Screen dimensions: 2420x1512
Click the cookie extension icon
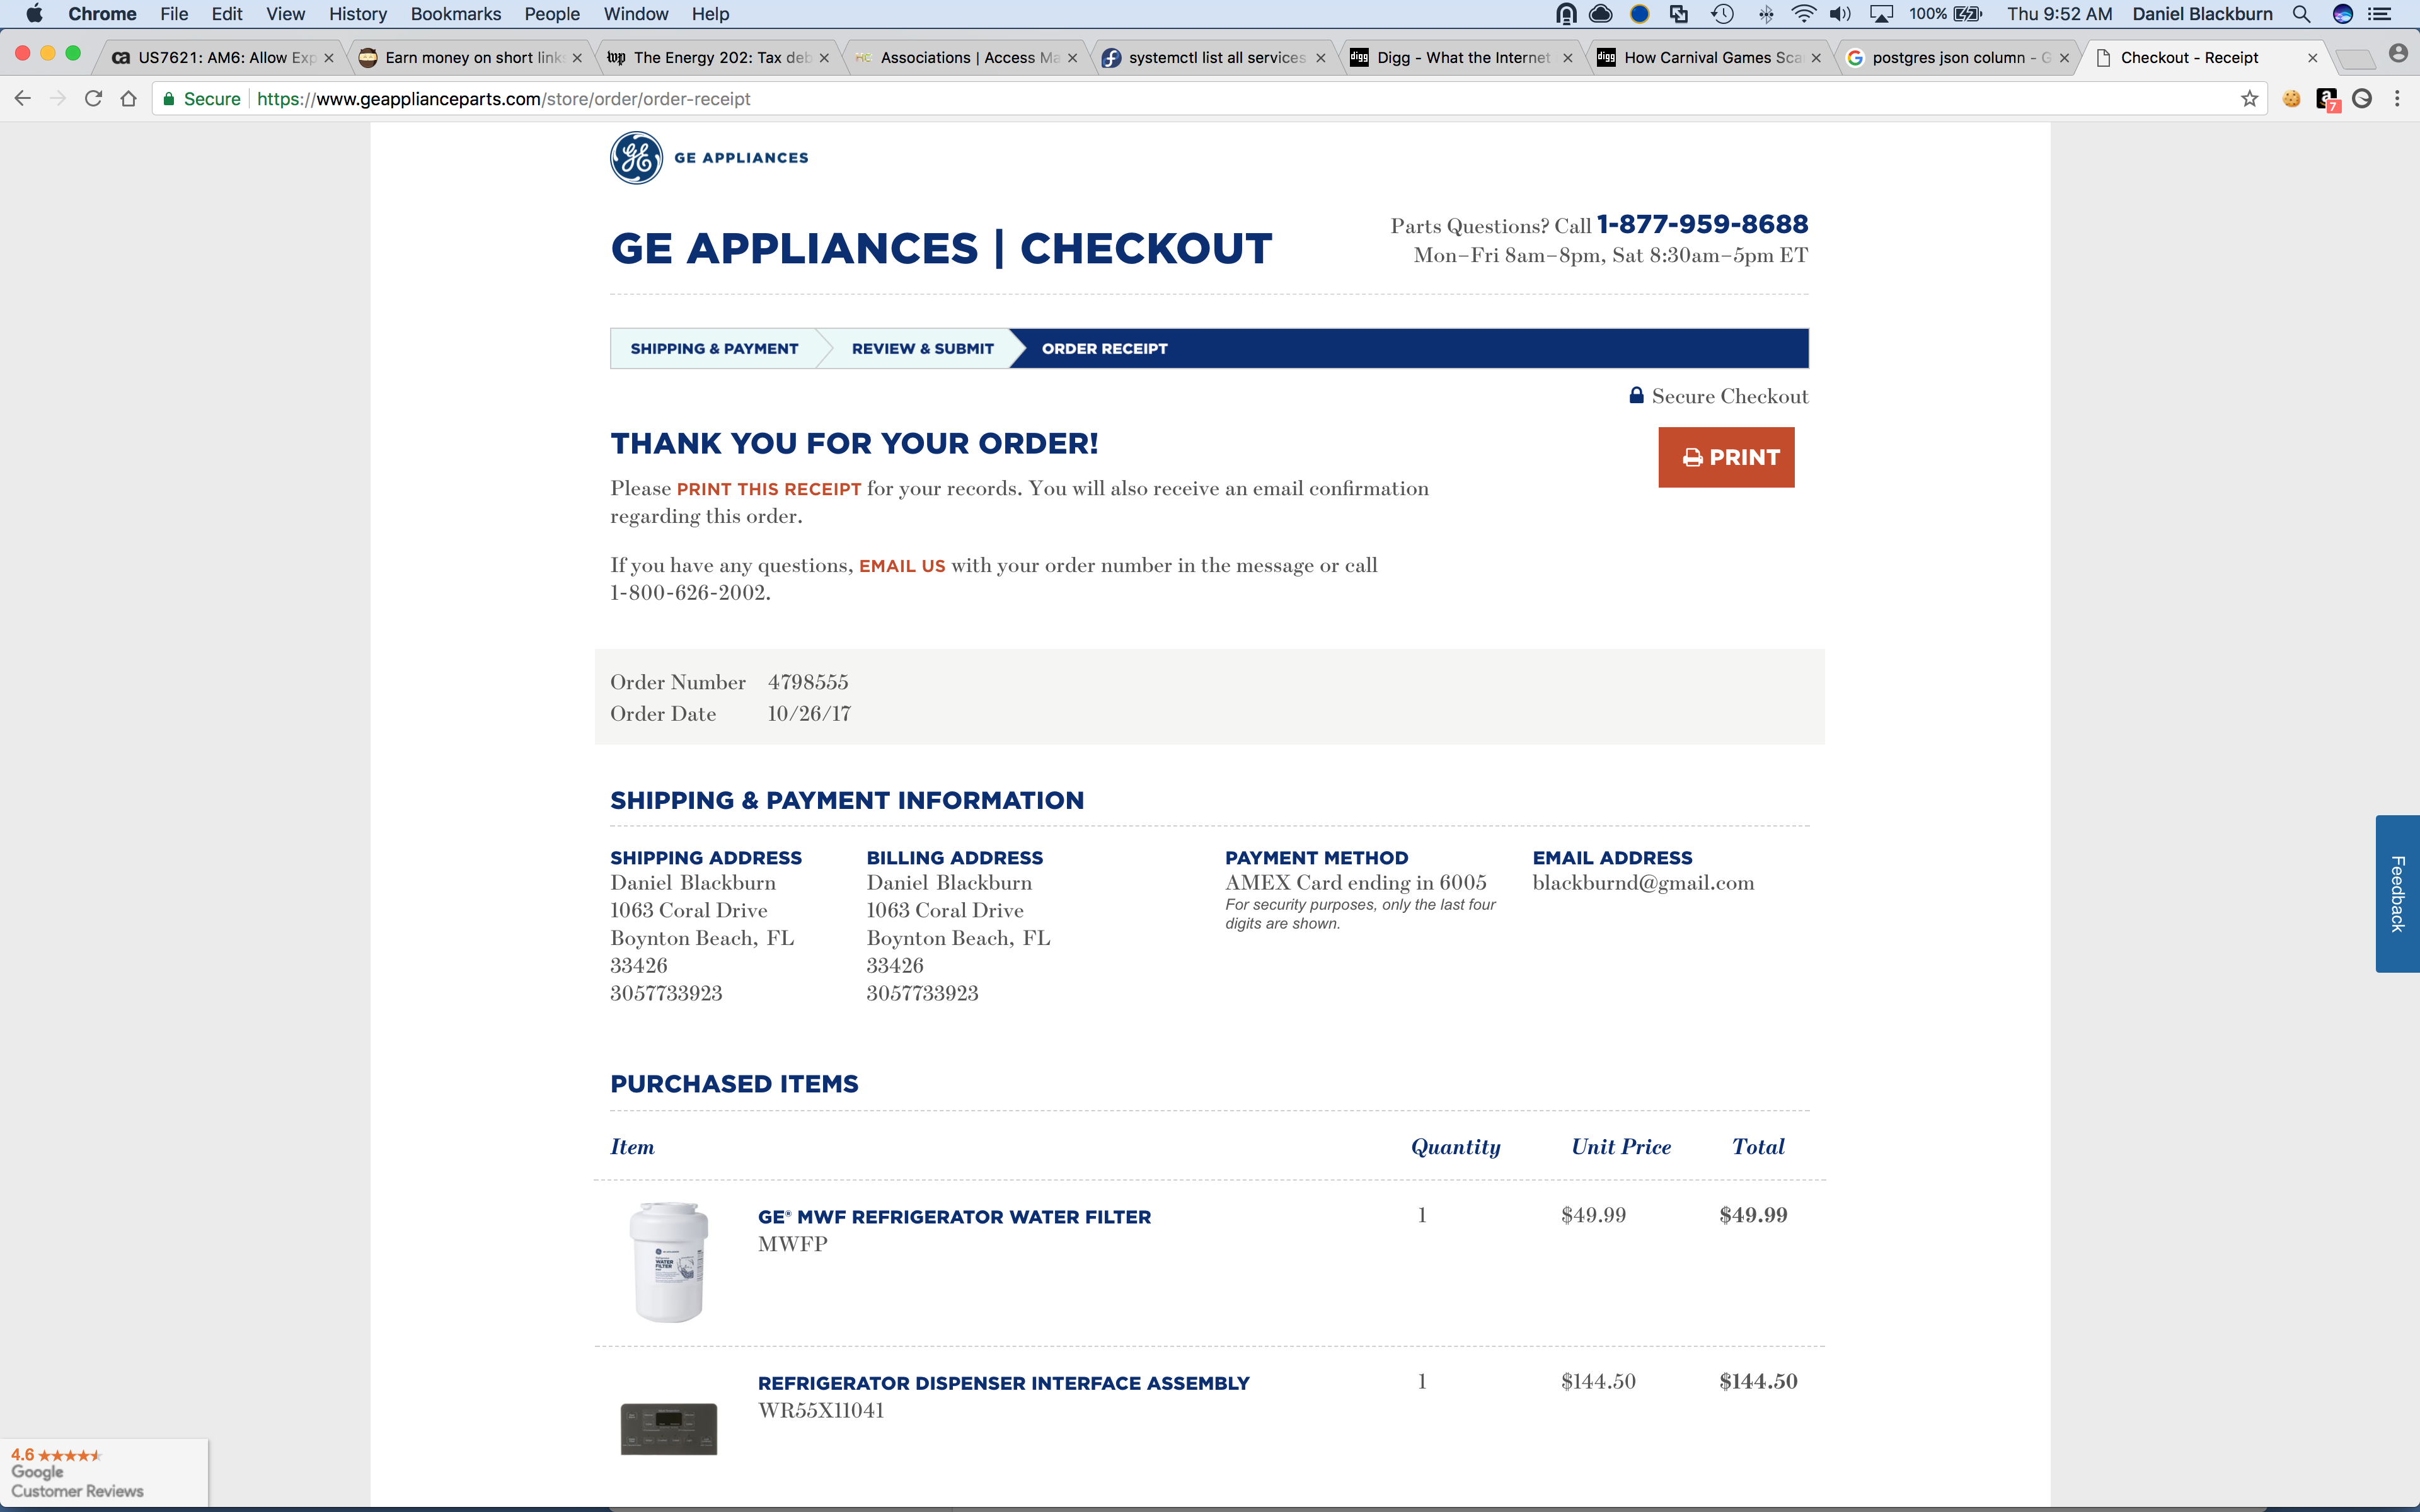click(x=2292, y=99)
